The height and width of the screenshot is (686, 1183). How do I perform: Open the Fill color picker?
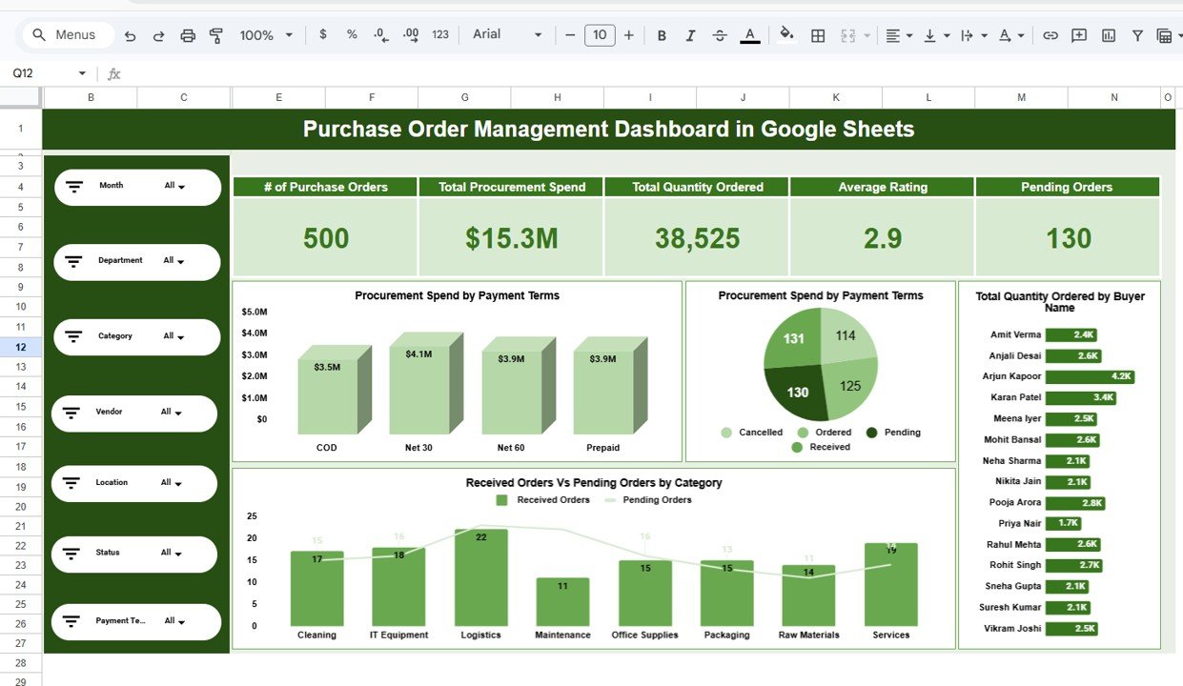[x=786, y=35]
